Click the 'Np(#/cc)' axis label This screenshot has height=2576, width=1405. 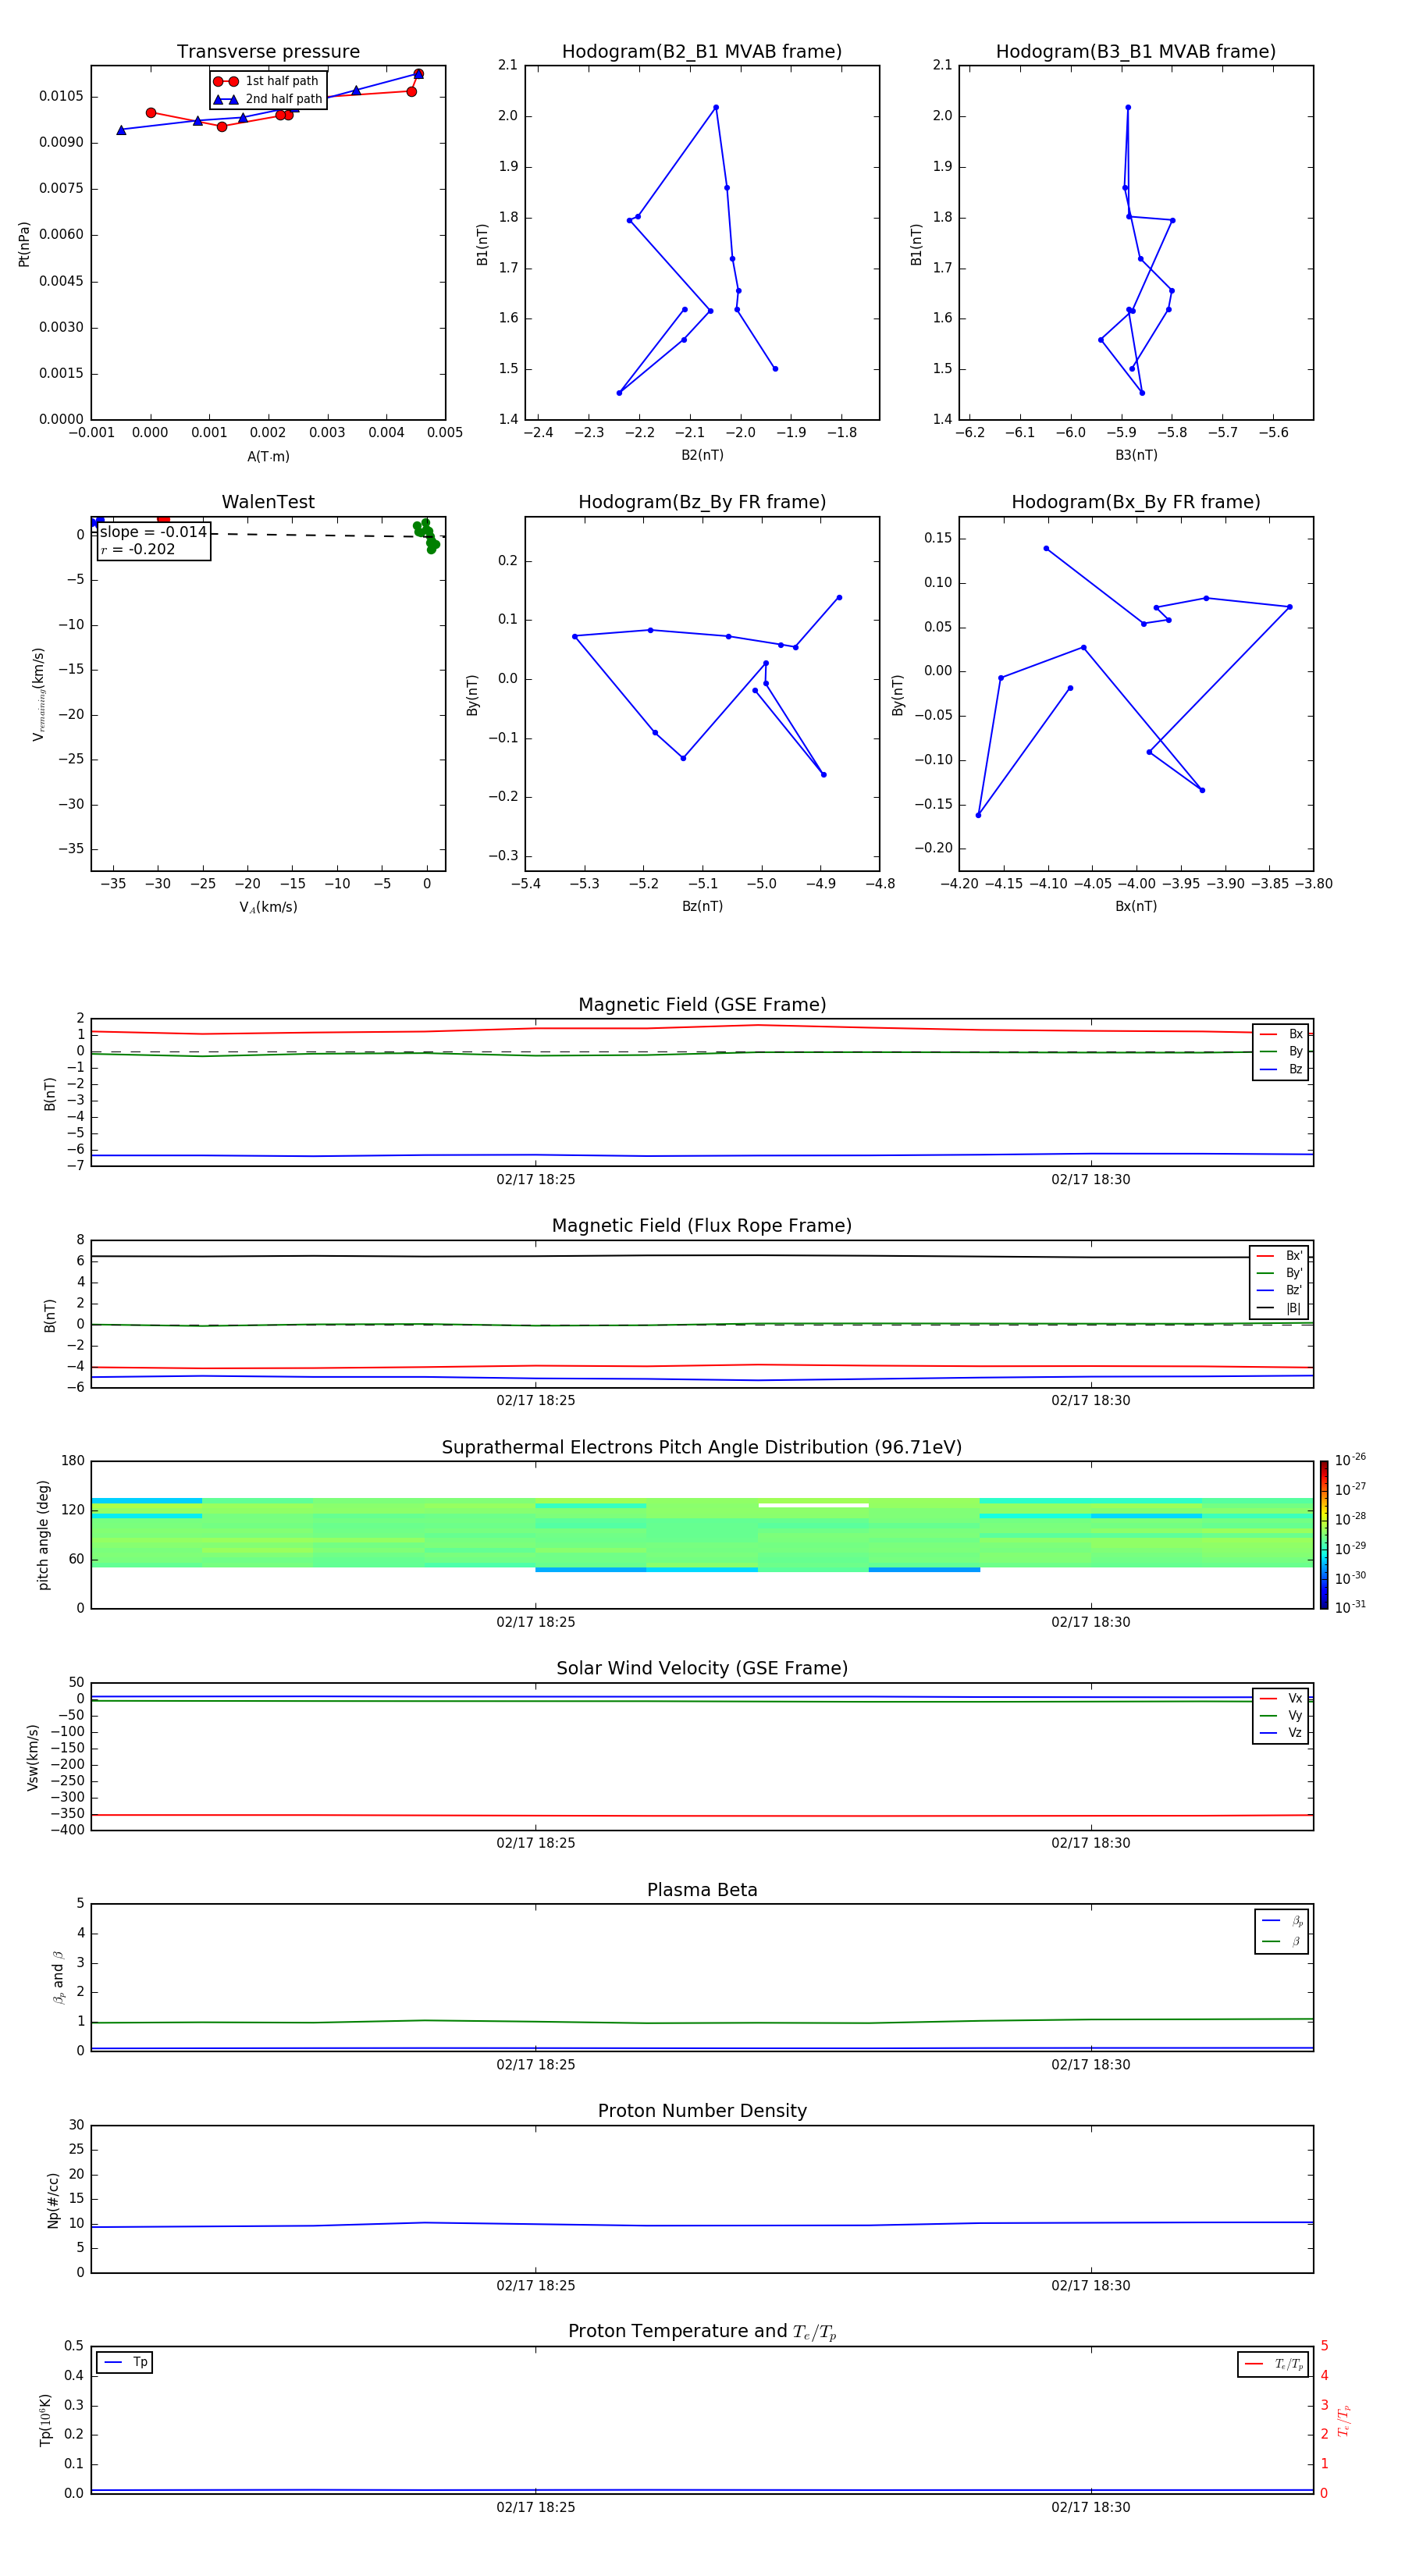coord(53,2200)
